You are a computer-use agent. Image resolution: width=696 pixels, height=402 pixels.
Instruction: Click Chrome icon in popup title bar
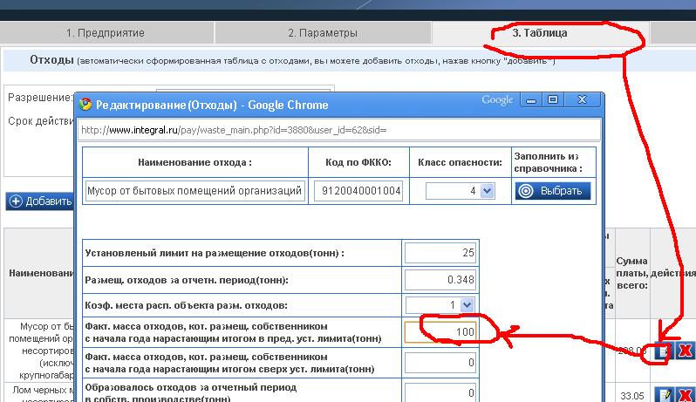(85, 105)
